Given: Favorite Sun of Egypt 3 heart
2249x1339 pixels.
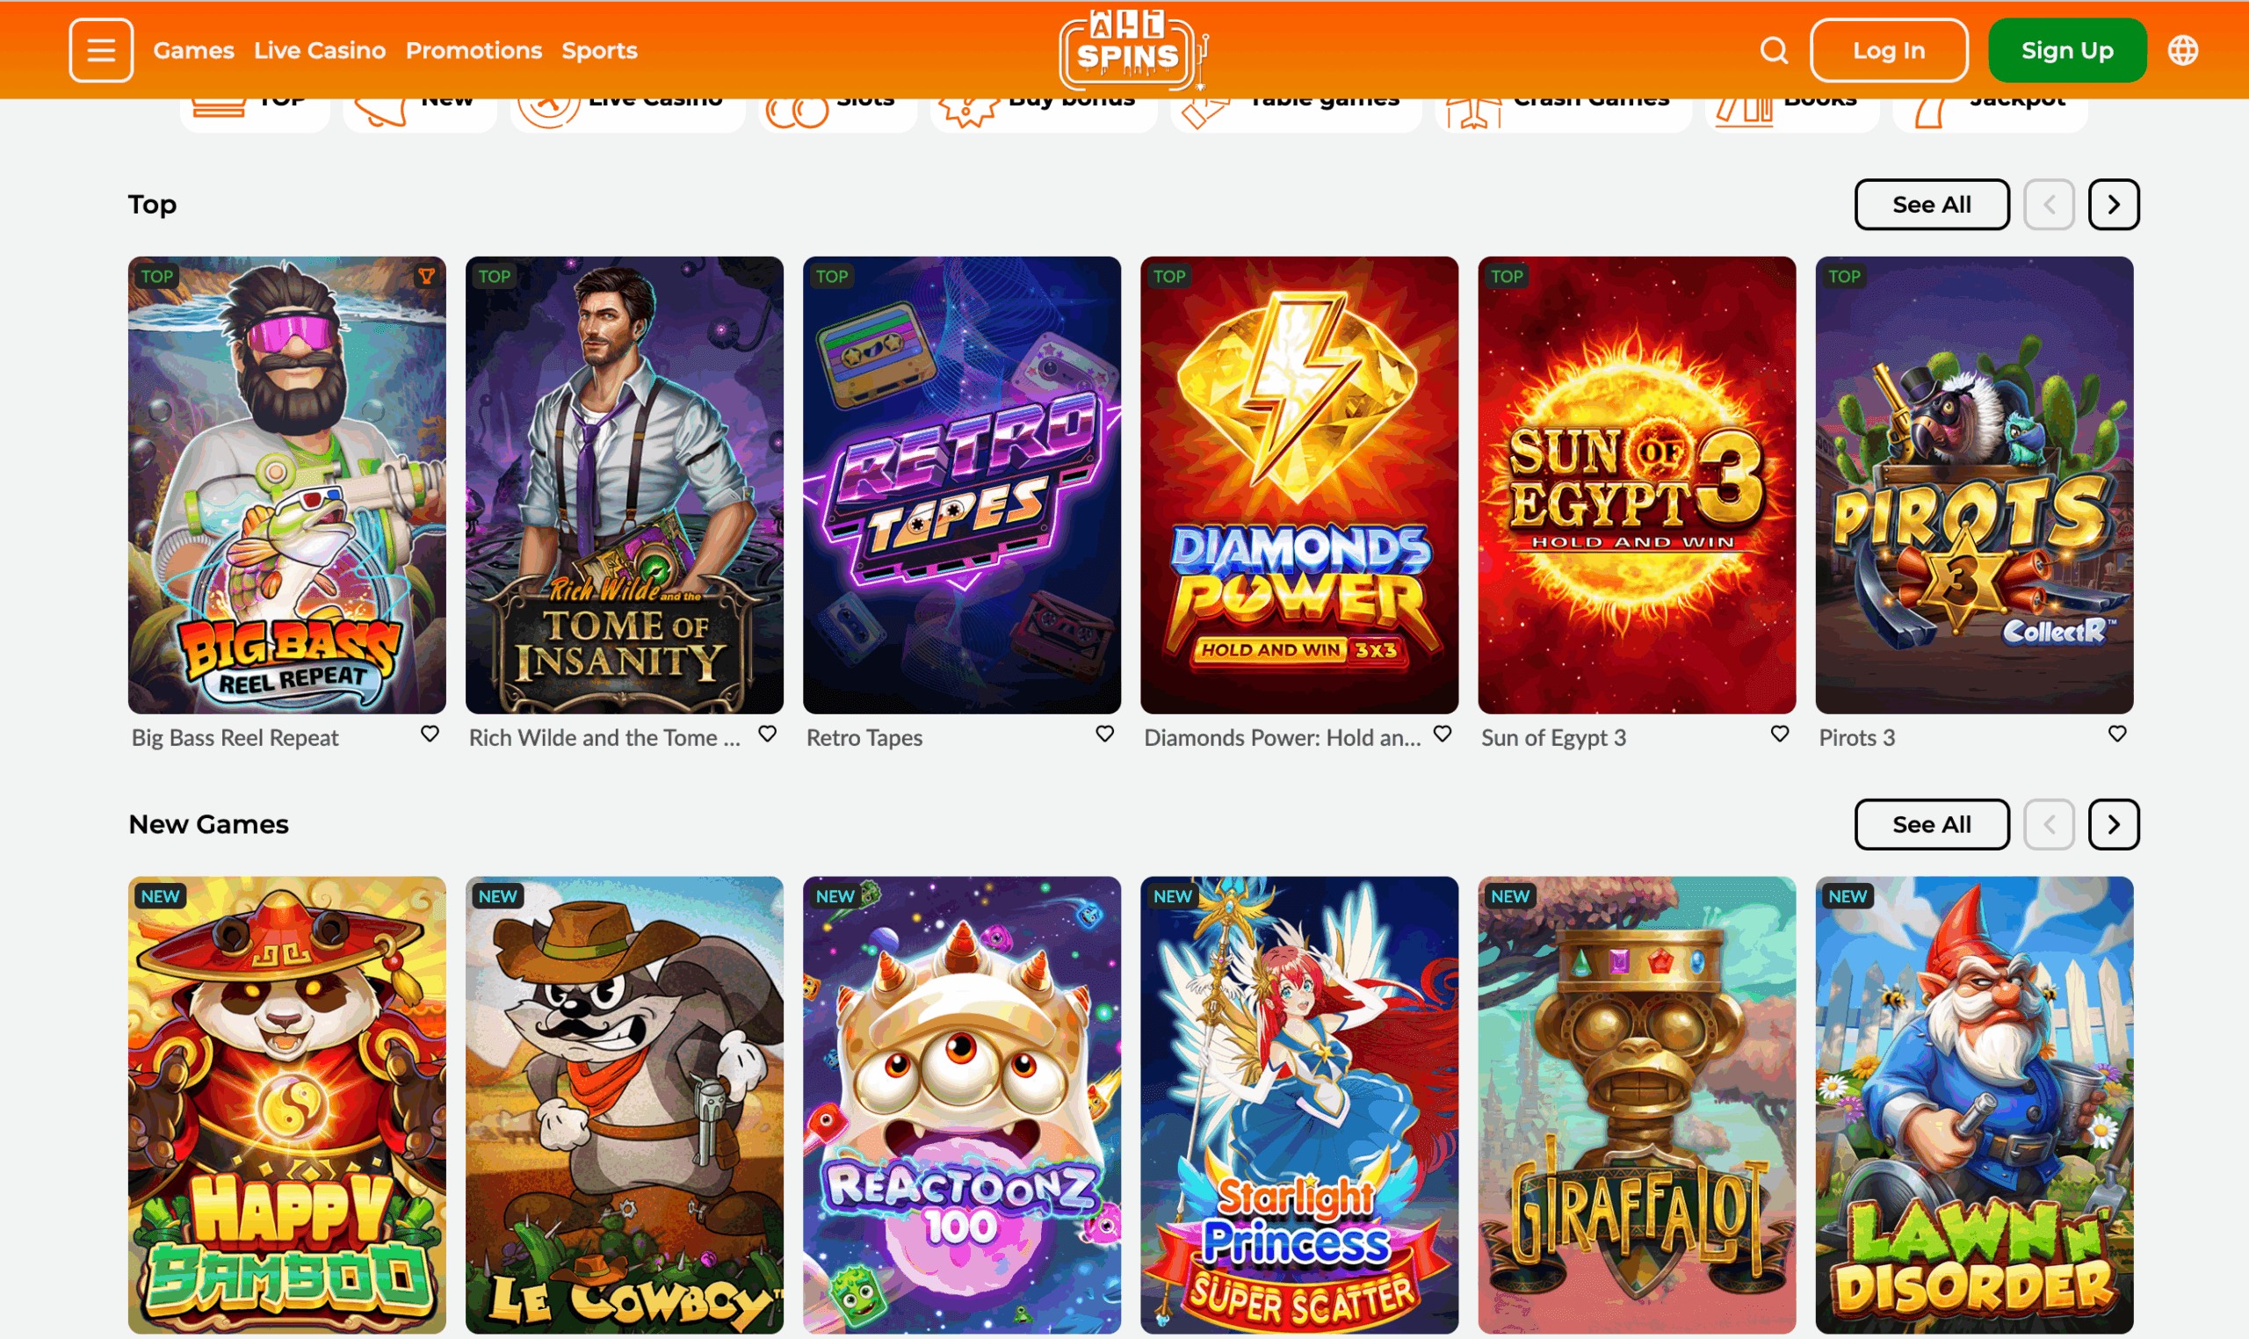Looking at the screenshot, I should [1780, 735].
